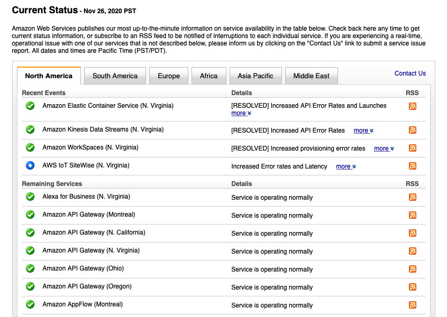Image resolution: width=447 pixels, height=317 pixels.
Task: Open RSS feed for API Gateway N. California
Action: click(x=412, y=233)
